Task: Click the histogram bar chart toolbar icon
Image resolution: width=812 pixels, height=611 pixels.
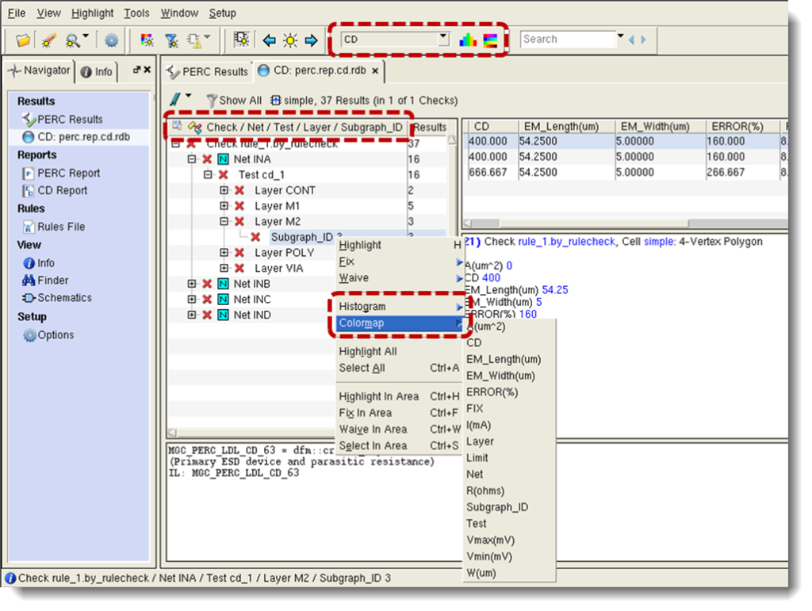Action: 468,40
